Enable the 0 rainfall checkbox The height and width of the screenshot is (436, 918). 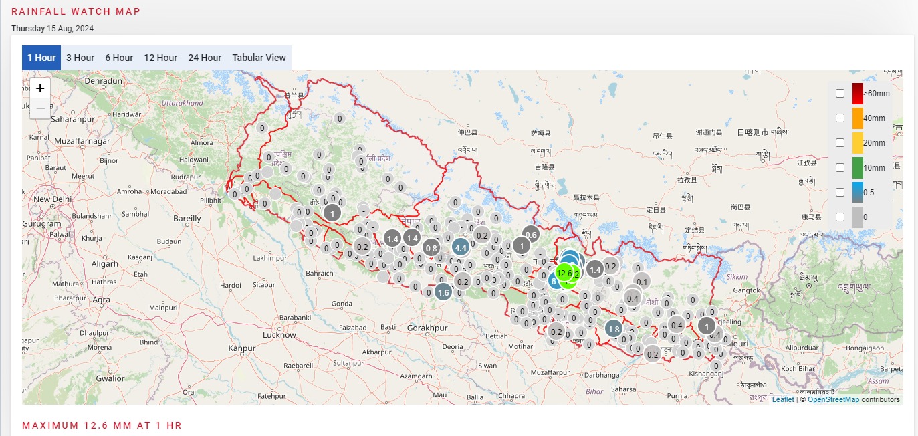click(x=840, y=217)
